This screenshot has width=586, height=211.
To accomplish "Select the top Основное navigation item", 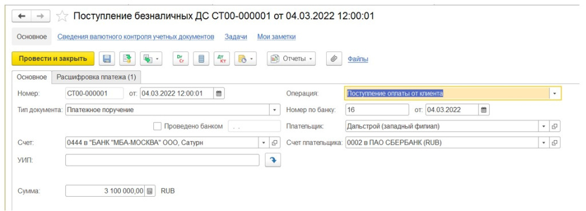I will pyautogui.click(x=32, y=37).
